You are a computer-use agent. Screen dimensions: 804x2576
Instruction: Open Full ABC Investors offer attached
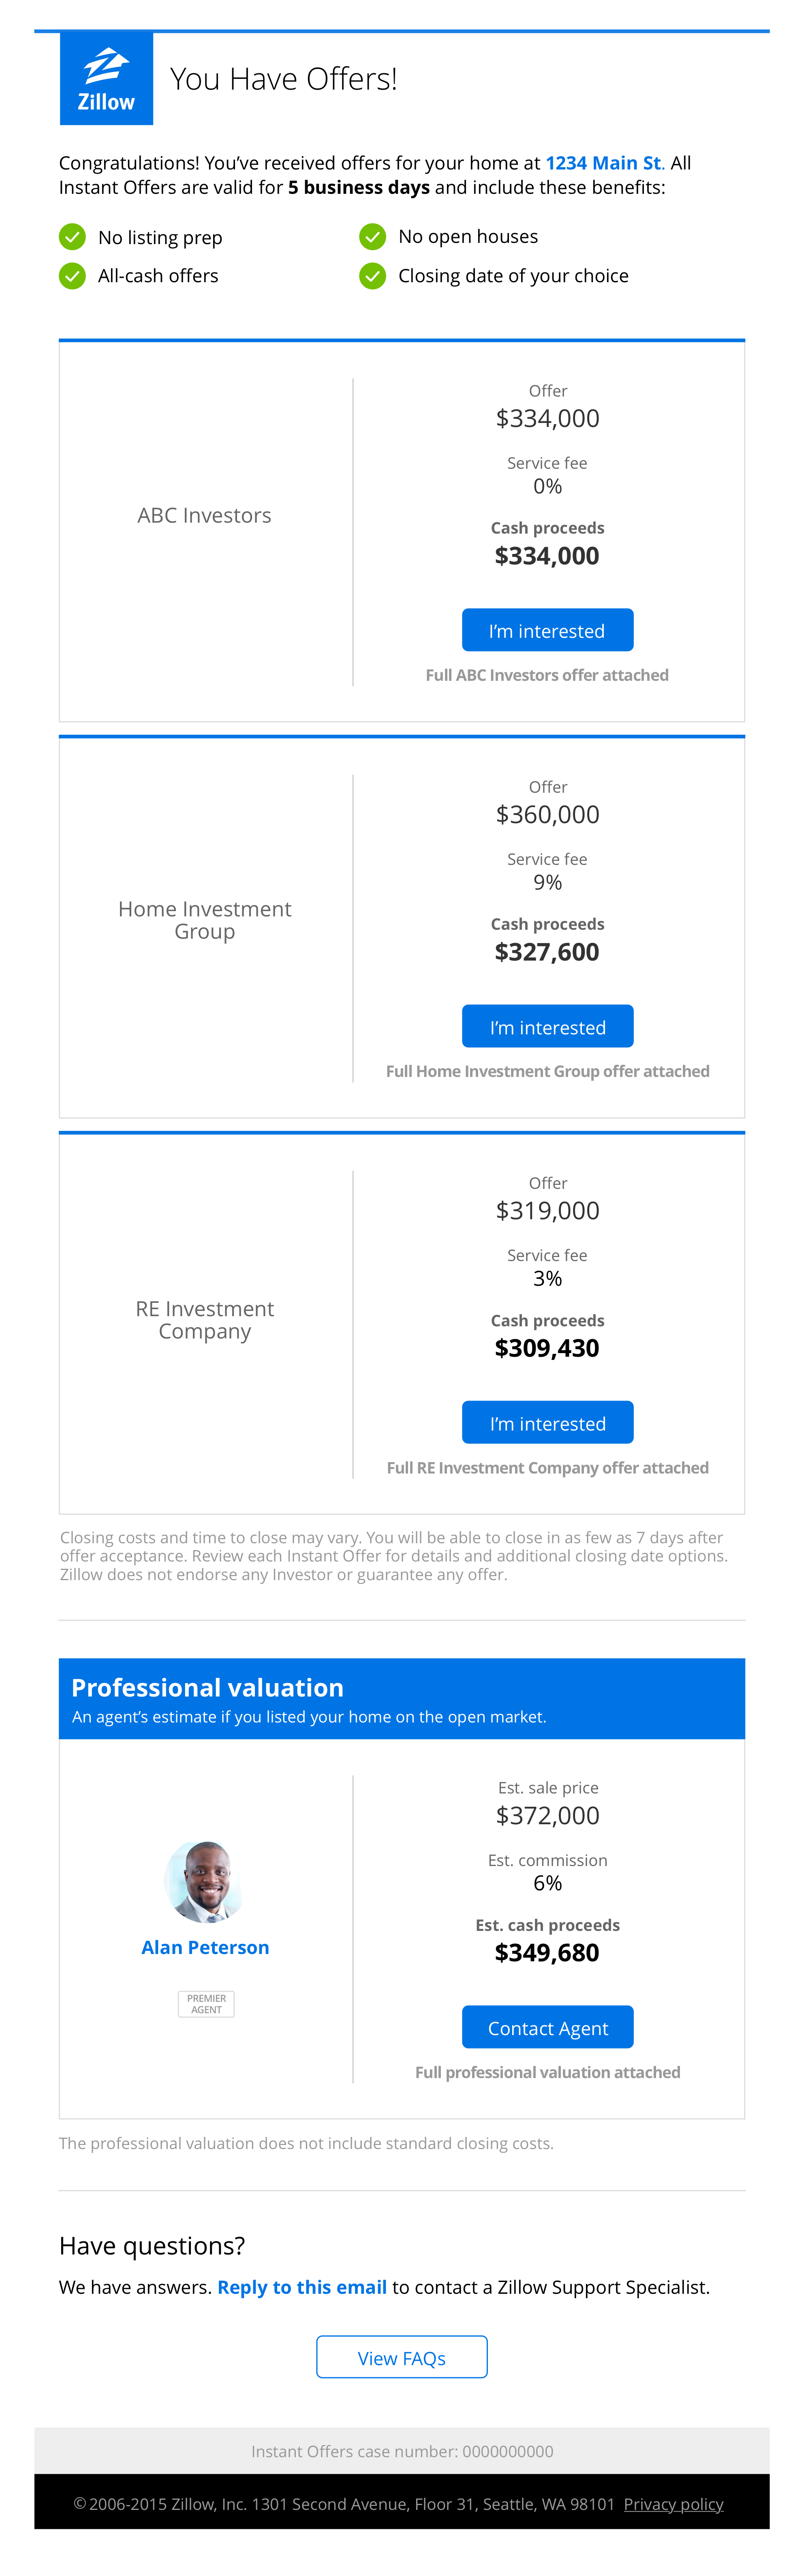pos(547,675)
